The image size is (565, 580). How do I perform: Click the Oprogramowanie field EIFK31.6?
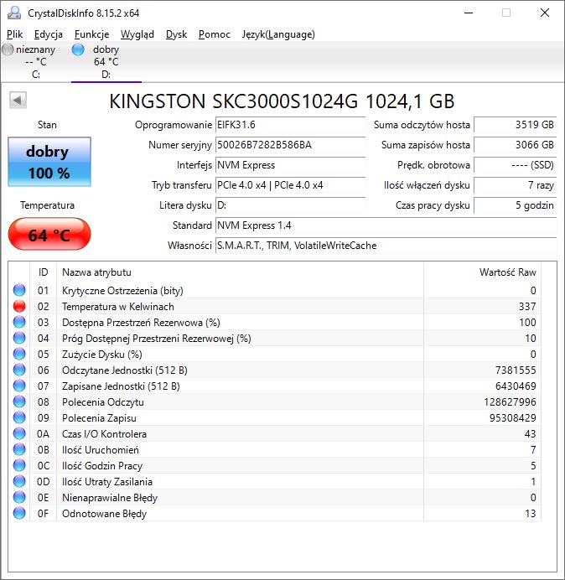[290, 125]
